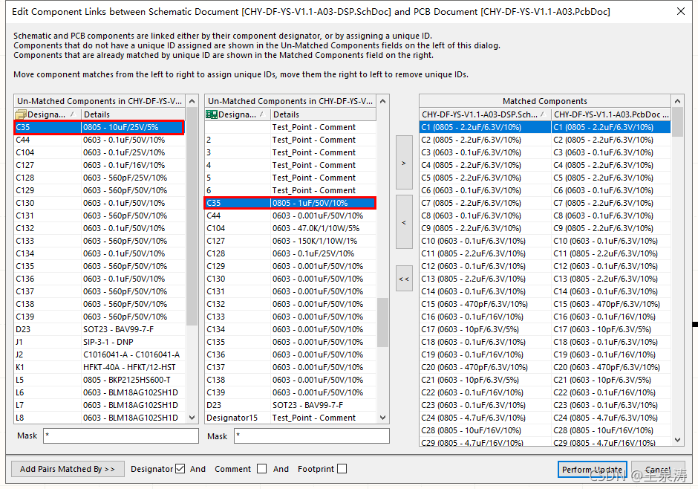This screenshot has width=698, height=489.
Task: Click scroll-down arrow of the left unmatched list
Action: click(x=192, y=418)
